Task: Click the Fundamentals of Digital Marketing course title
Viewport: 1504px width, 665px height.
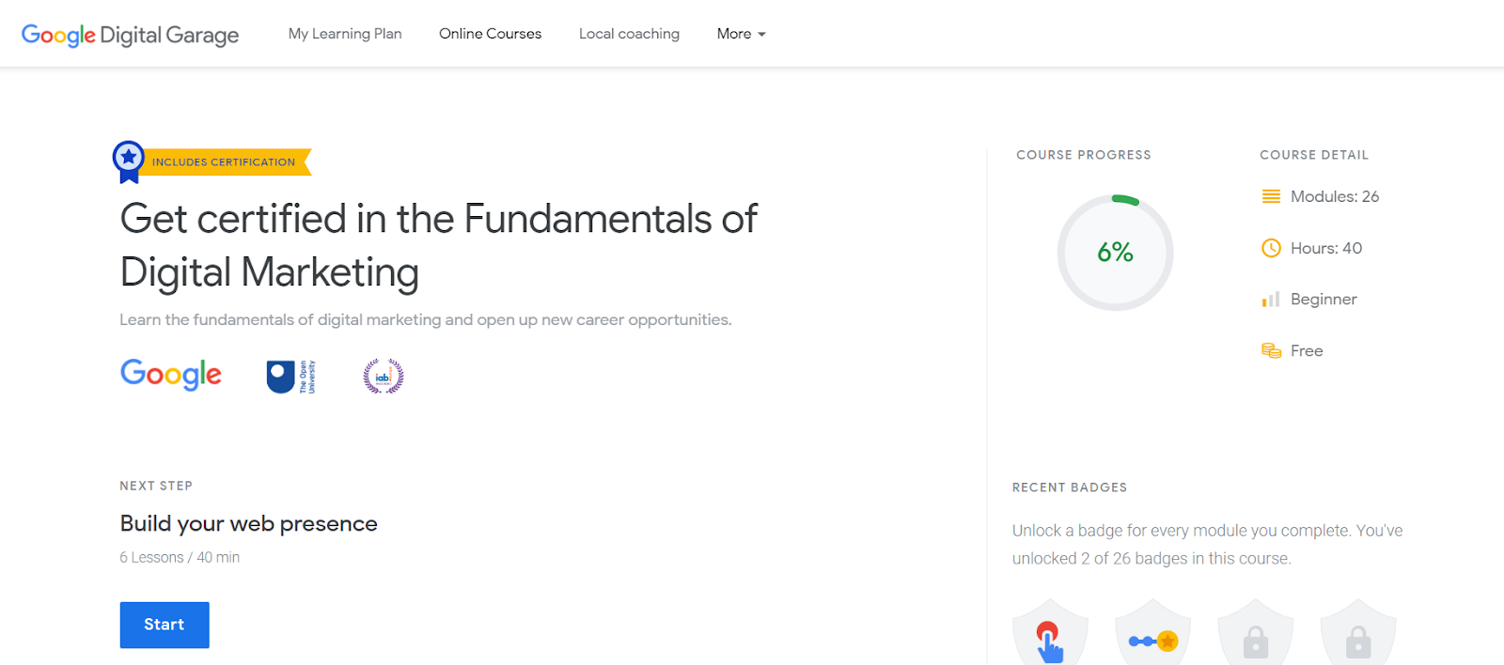Action: pyautogui.click(x=438, y=246)
